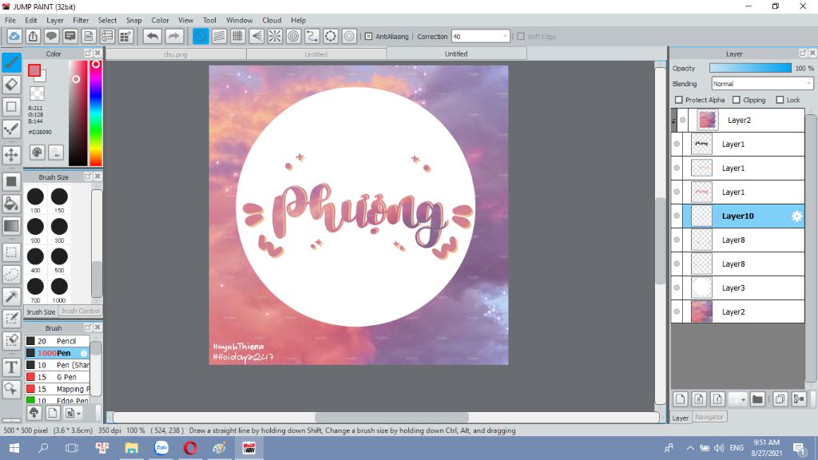Enable crisscross grid snap
Viewport: 818px width, 460px height.
click(238, 37)
